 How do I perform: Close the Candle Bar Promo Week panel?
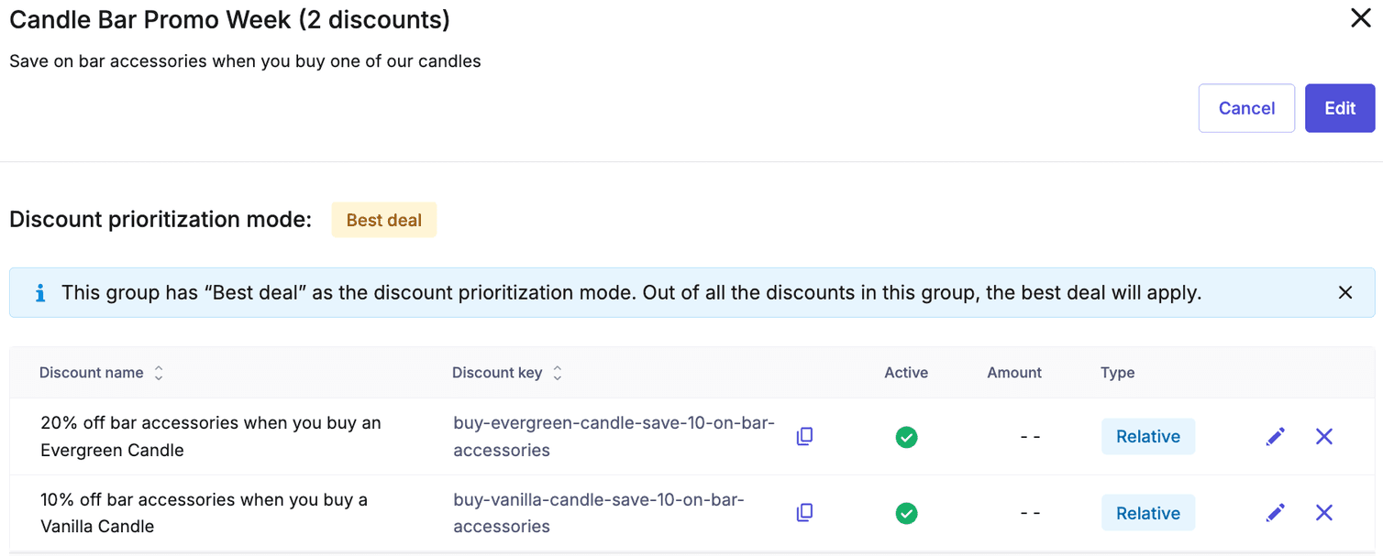pyautogui.click(x=1361, y=18)
